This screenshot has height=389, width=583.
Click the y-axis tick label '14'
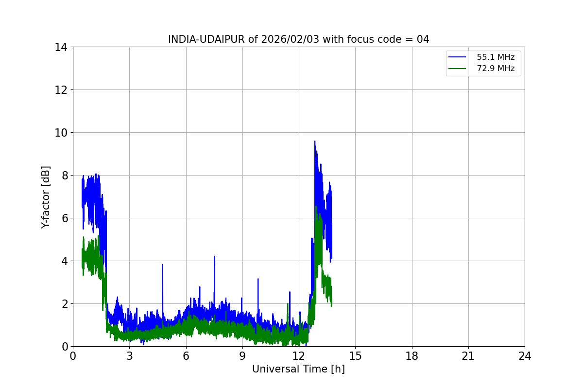[61, 47]
